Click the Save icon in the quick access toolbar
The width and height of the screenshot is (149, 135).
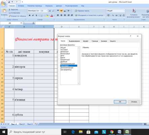click(x=9, y=2)
